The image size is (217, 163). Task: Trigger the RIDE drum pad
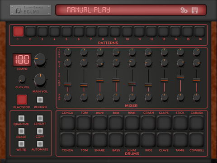coord(148,140)
